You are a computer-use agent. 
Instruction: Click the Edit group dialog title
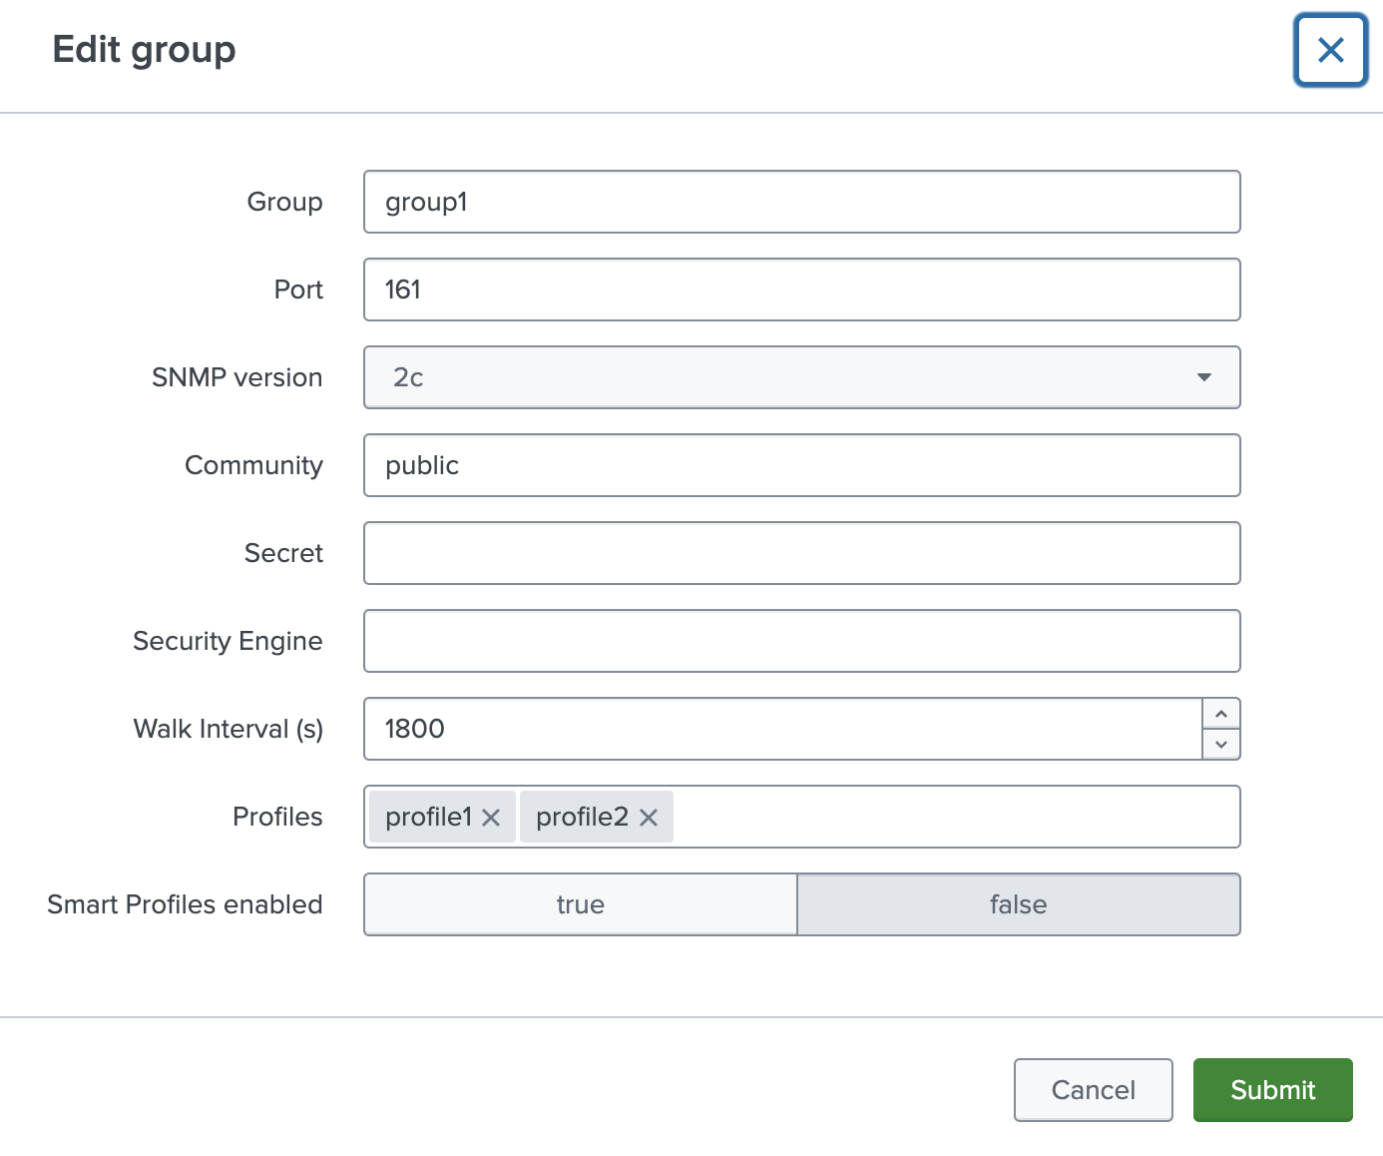click(x=145, y=49)
